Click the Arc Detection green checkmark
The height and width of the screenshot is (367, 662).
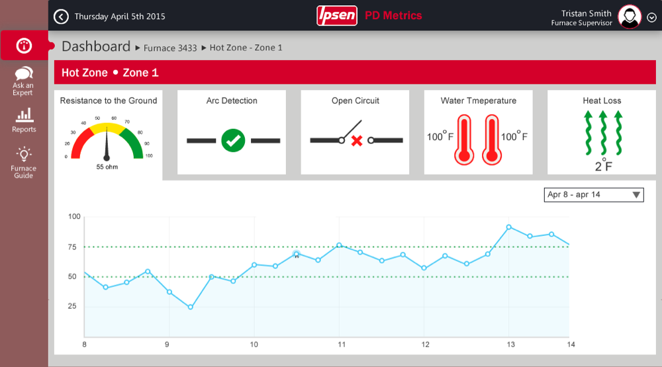(x=233, y=141)
